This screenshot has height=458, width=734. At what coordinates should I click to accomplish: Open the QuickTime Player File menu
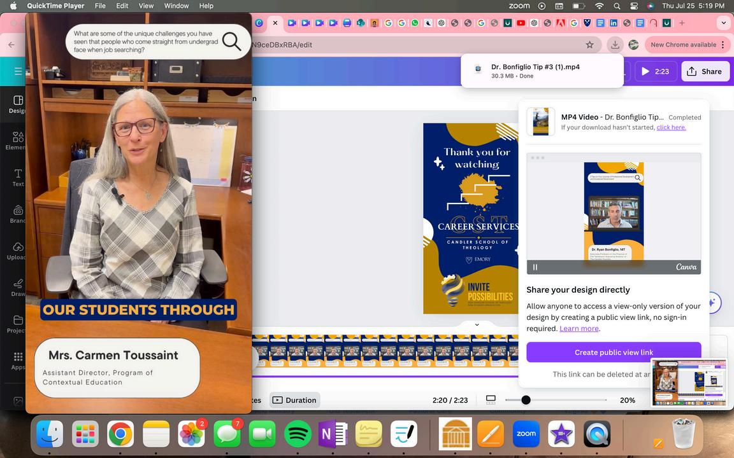[100, 6]
